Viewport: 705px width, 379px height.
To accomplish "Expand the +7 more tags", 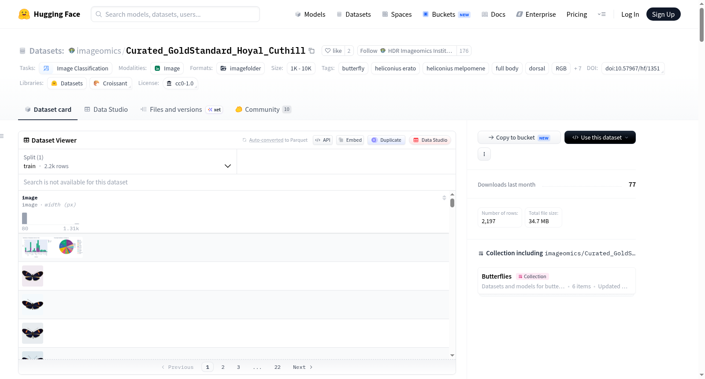I will (x=578, y=68).
